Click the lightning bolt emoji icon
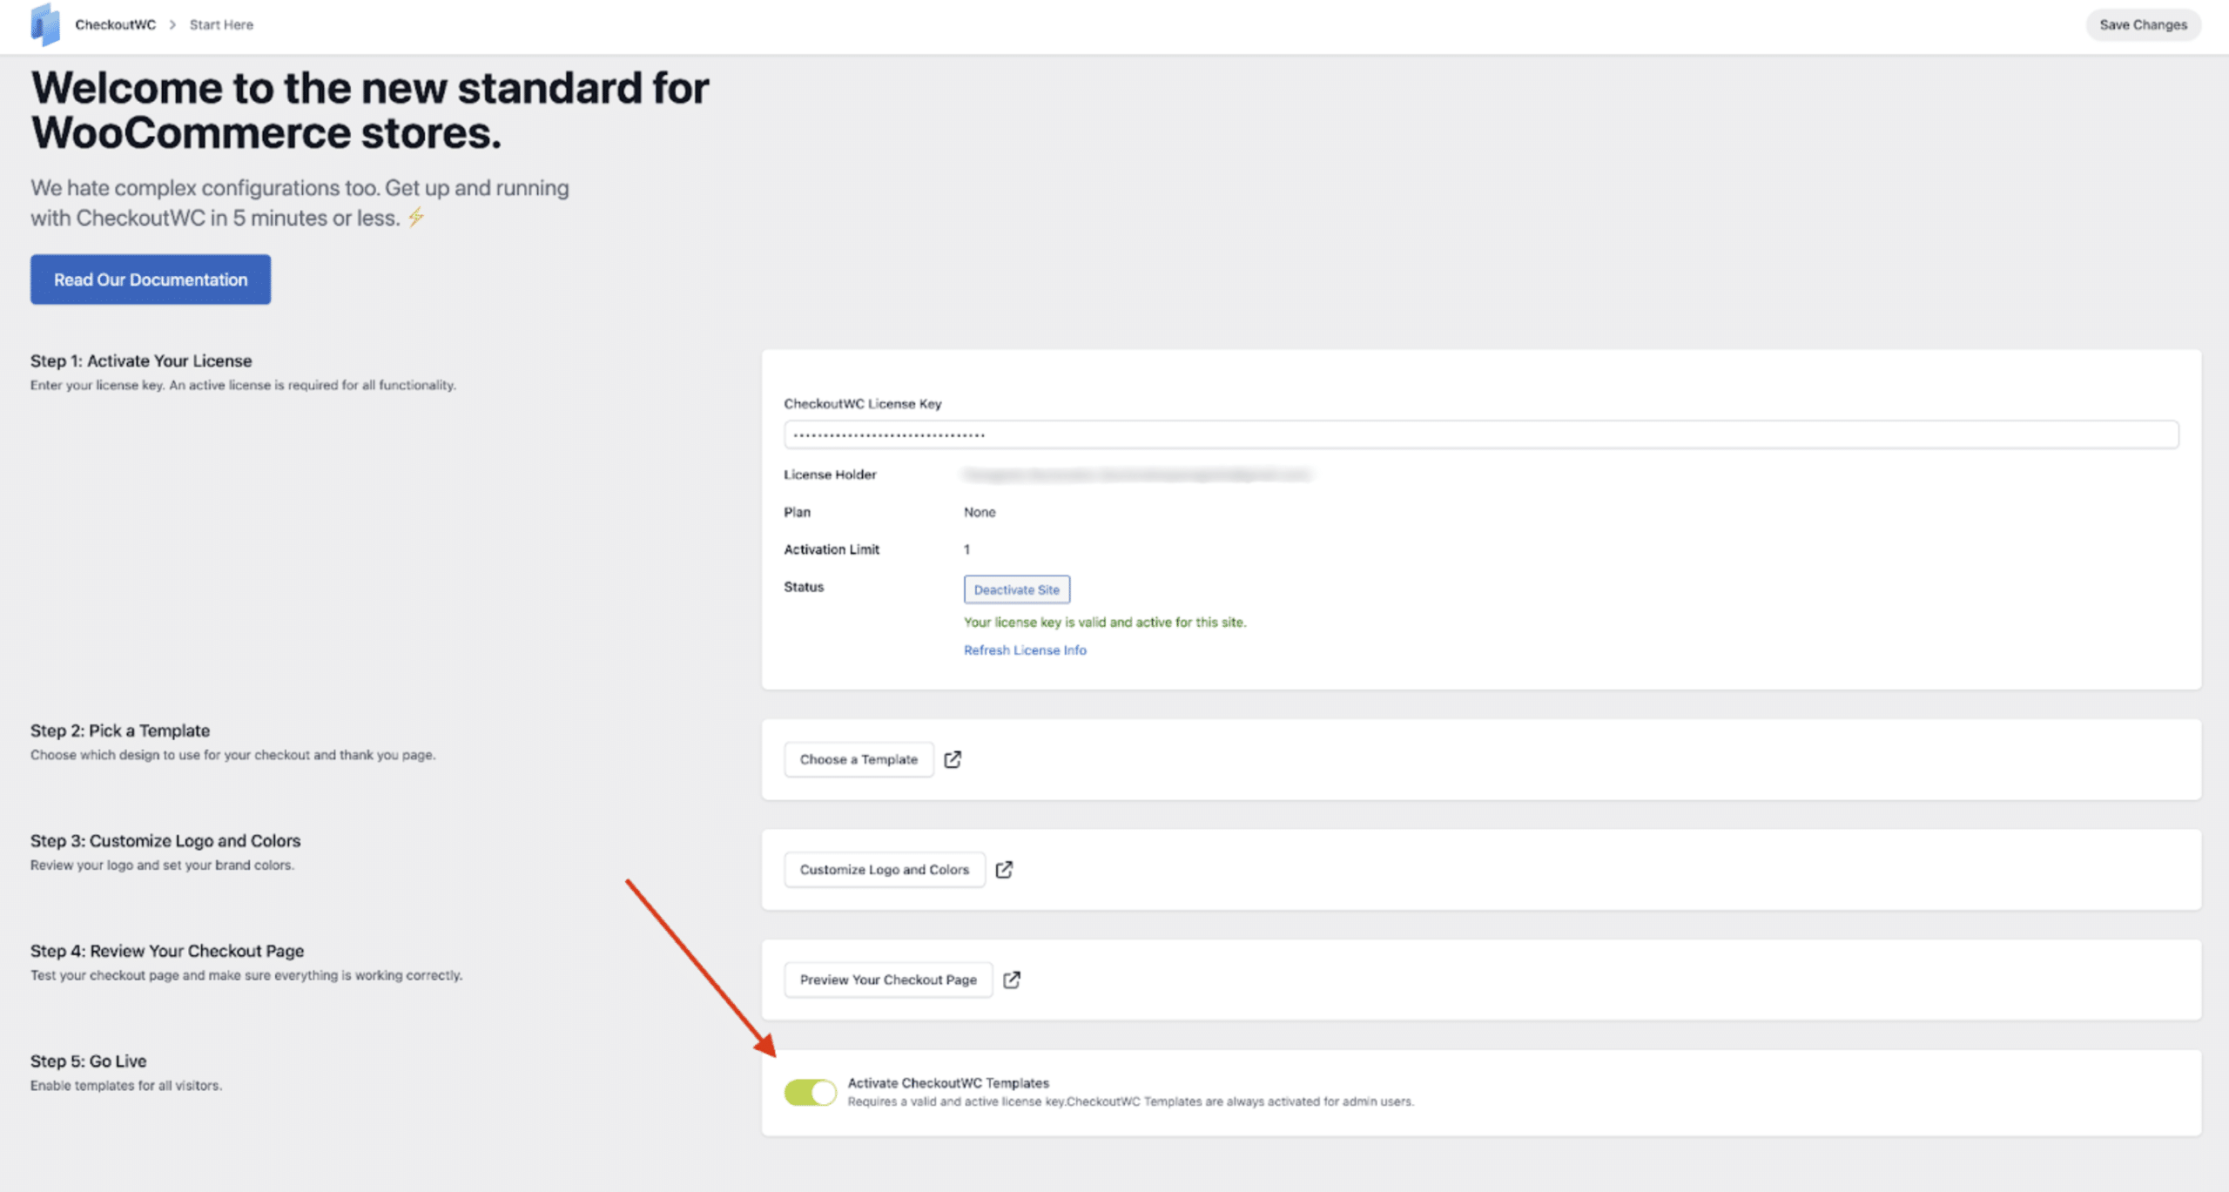Screen dimensions: 2229x1192 (x=416, y=217)
